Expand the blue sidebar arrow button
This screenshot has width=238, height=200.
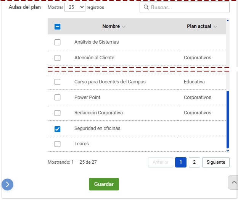tap(8, 185)
